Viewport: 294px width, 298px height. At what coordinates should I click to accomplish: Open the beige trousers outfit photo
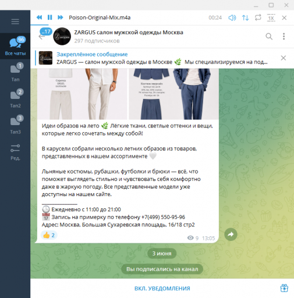point(82,94)
